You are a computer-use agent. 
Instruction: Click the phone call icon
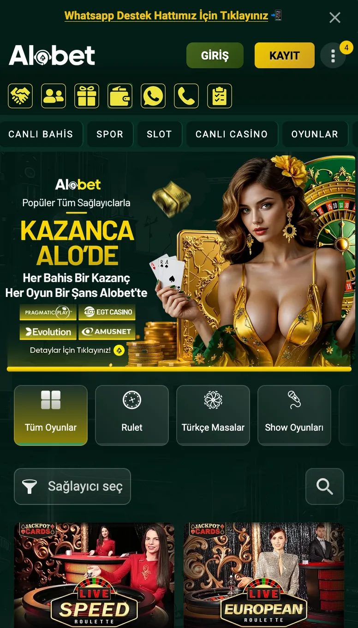[186, 96]
